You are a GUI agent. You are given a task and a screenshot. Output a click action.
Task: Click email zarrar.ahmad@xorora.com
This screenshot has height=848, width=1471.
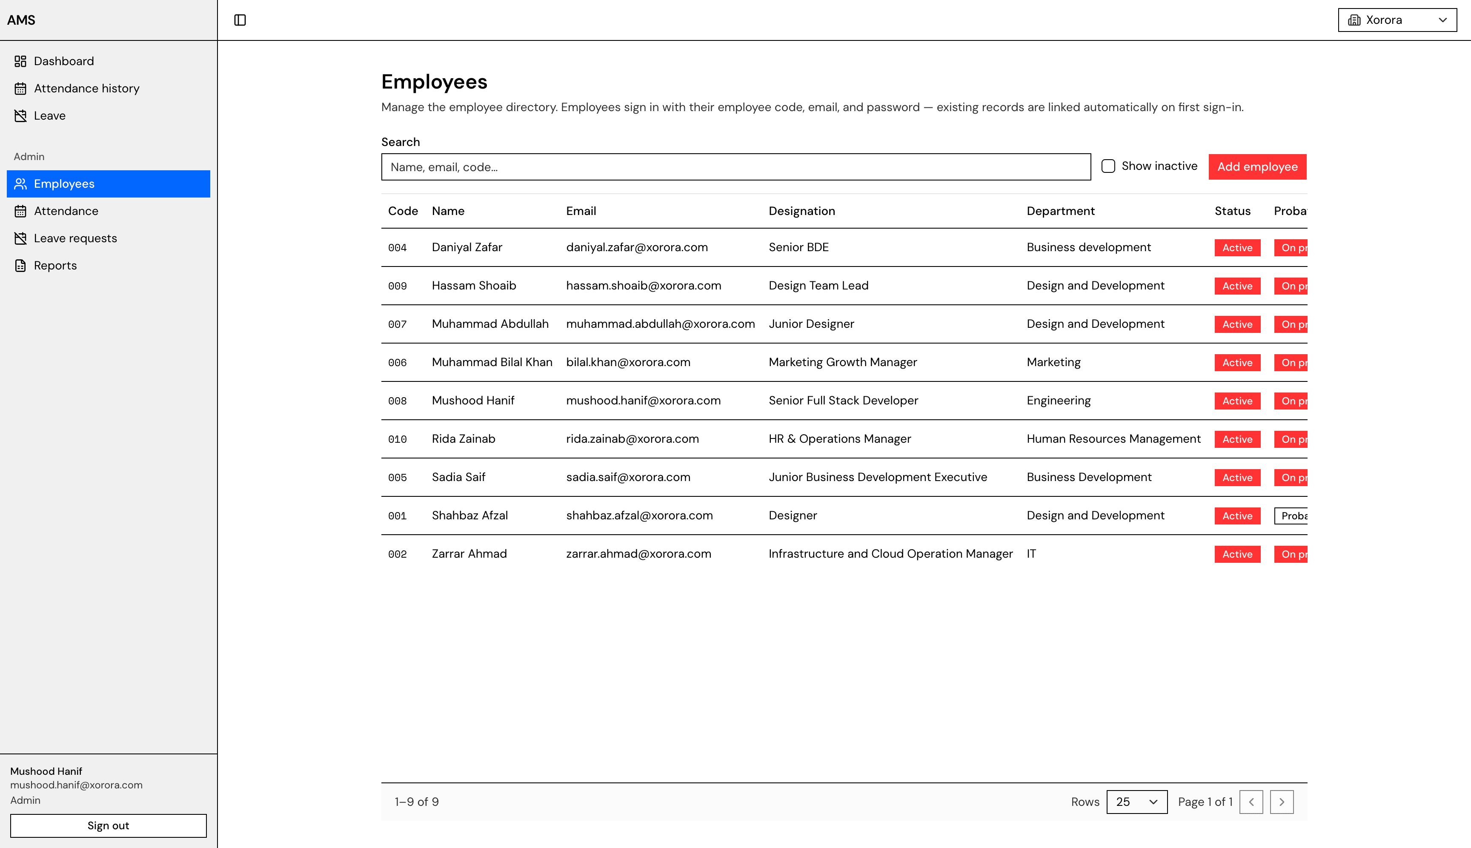click(638, 554)
